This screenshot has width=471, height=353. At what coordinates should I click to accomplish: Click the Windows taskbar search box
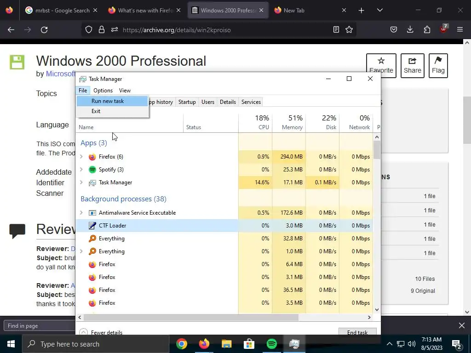tap(96, 344)
